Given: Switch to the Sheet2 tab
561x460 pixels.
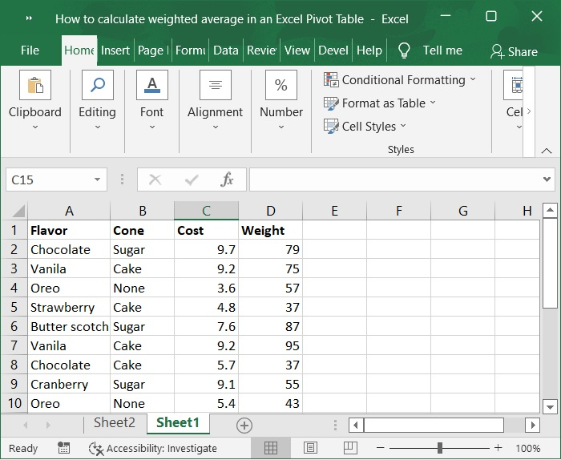Looking at the screenshot, I should (115, 423).
